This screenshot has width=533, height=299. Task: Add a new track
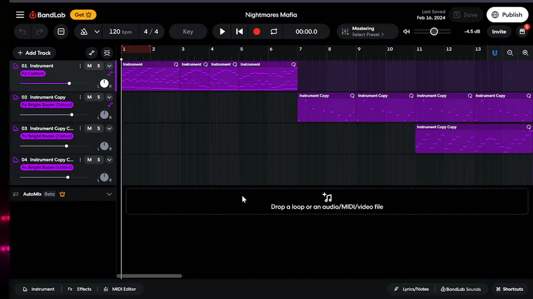tap(34, 53)
